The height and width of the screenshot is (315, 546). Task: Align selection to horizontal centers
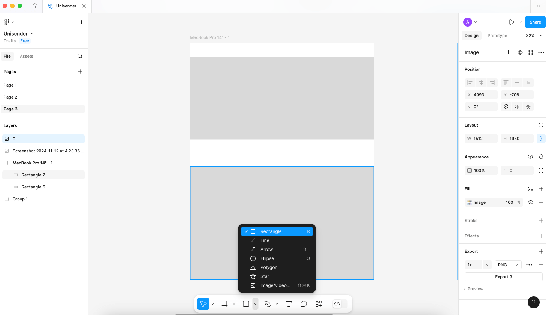481,83
